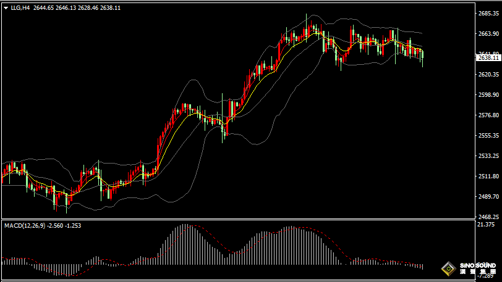Click the 2489.70 price scale label
Image resolution: width=502 pixels, height=282 pixels.
click(488, 197)
